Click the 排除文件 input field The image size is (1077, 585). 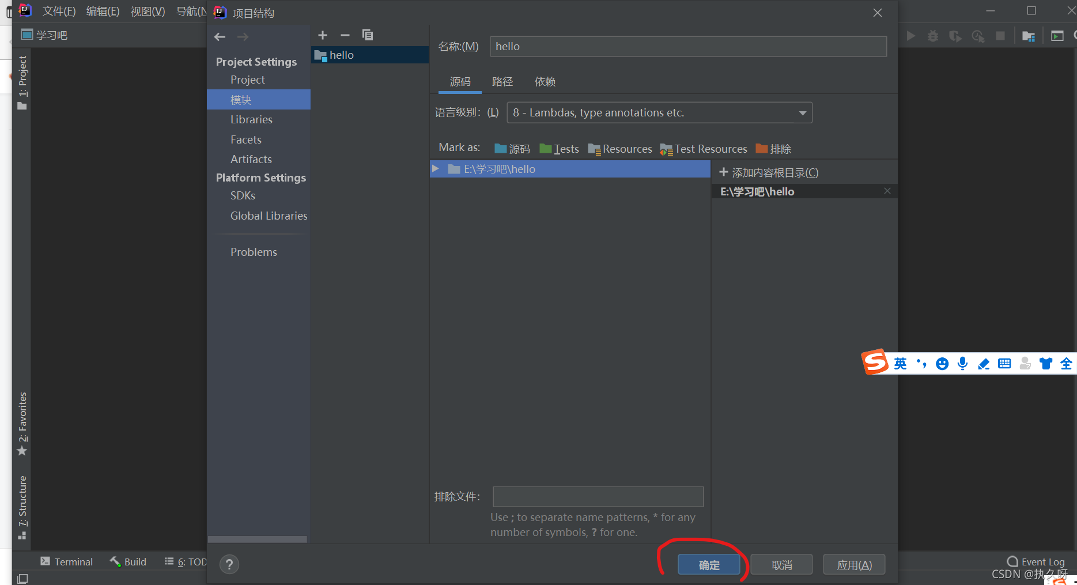point(598,496)
